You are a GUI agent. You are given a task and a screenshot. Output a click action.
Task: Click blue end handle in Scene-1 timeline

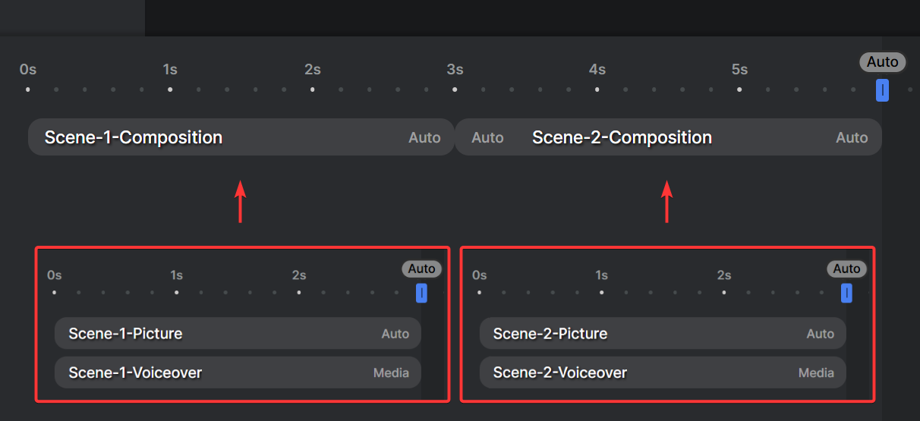click(x=421, y=293)
